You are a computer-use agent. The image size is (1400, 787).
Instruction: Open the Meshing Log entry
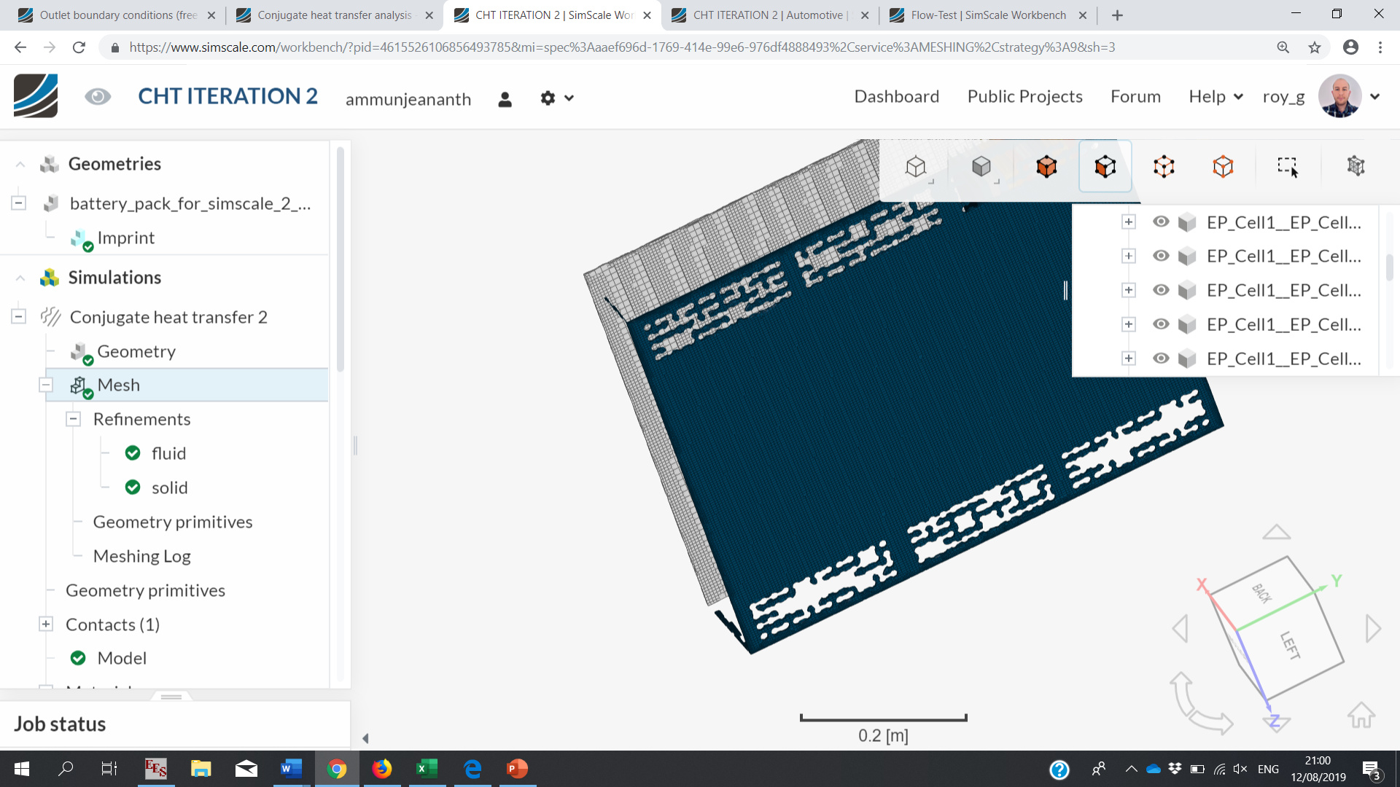pyautogui.click(x=141, y=556)
